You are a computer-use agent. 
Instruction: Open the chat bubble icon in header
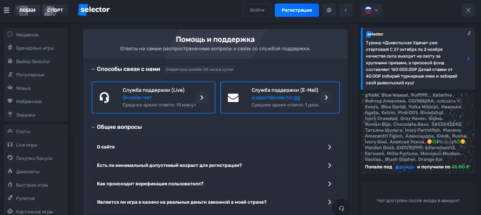click(x=329, y=10)
